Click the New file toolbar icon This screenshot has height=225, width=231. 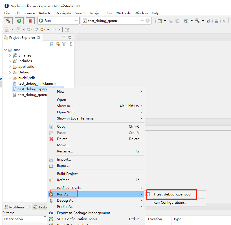coord(160,21)
